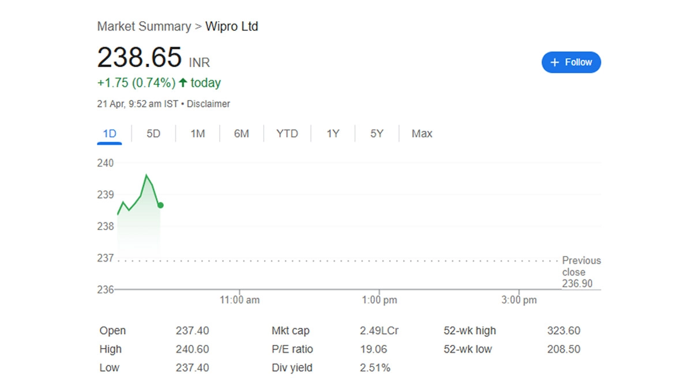The width and height of the screenshot is (692, 389).
Task: Switch to the 5D chart tab
Action: 153,134
